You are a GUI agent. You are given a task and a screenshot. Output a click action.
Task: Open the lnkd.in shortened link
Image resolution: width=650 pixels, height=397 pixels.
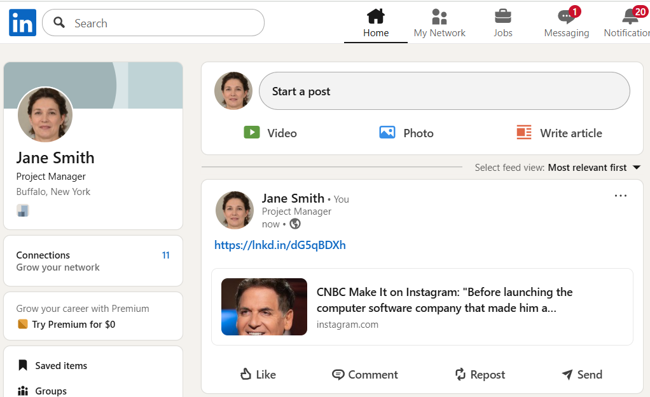pyautogui.click(x=280, y=245)
